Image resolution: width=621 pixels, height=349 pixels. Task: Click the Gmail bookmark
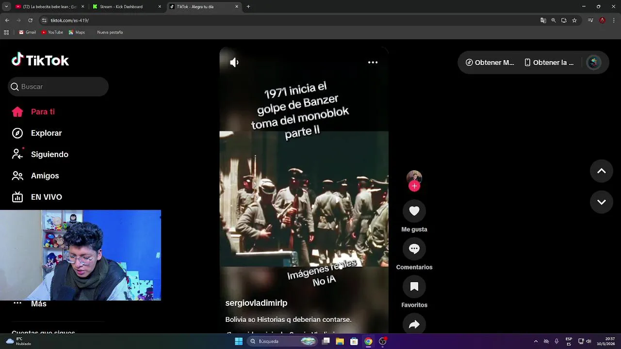click(x=27, y=32)
